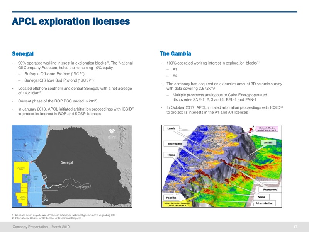Click the 'Lamia' prospect label

coord(171,128)
